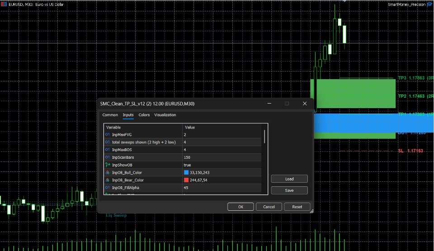
Task: Click the Load button
Action: (289, 179)
